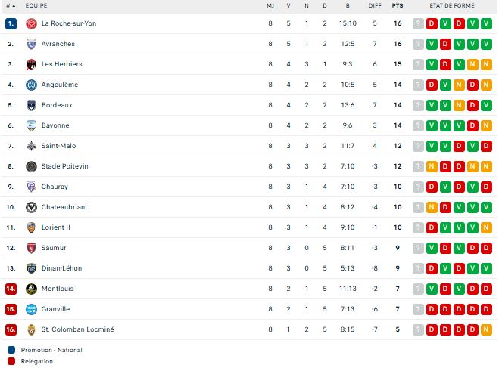Click La Roche-sur-Yon's grey question mark form box

pos(418,23)
